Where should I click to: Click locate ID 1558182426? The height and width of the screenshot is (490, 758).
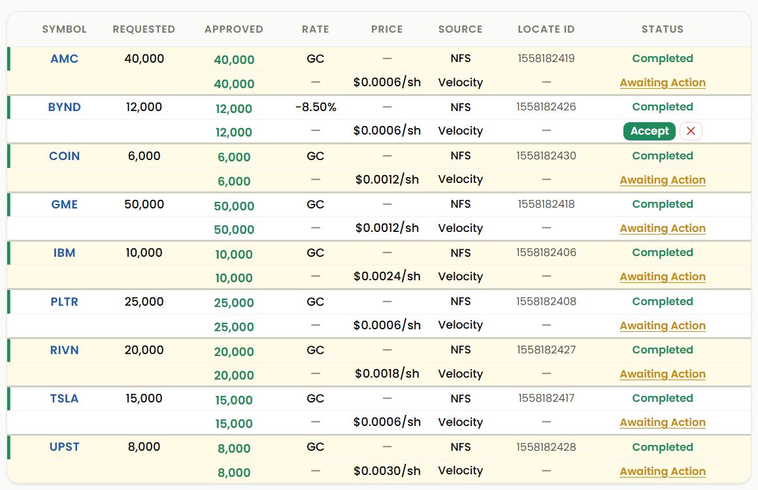pos(546,106)
